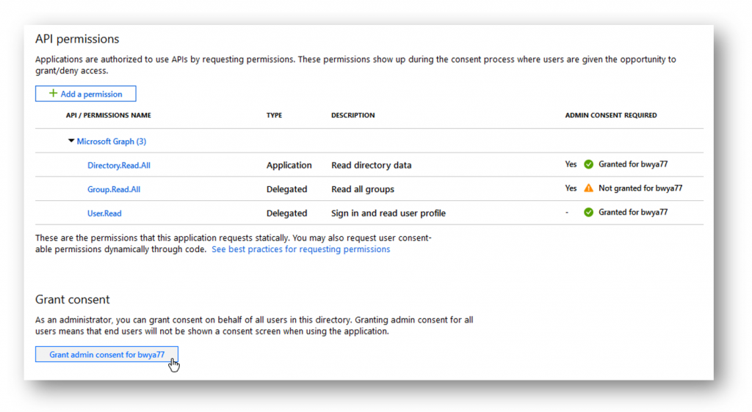Image resolution: width=752 pixels, height=412 pixels.
Task: Click the green checkmark beside Directory.Read.All status
Action: click(588, 165)
